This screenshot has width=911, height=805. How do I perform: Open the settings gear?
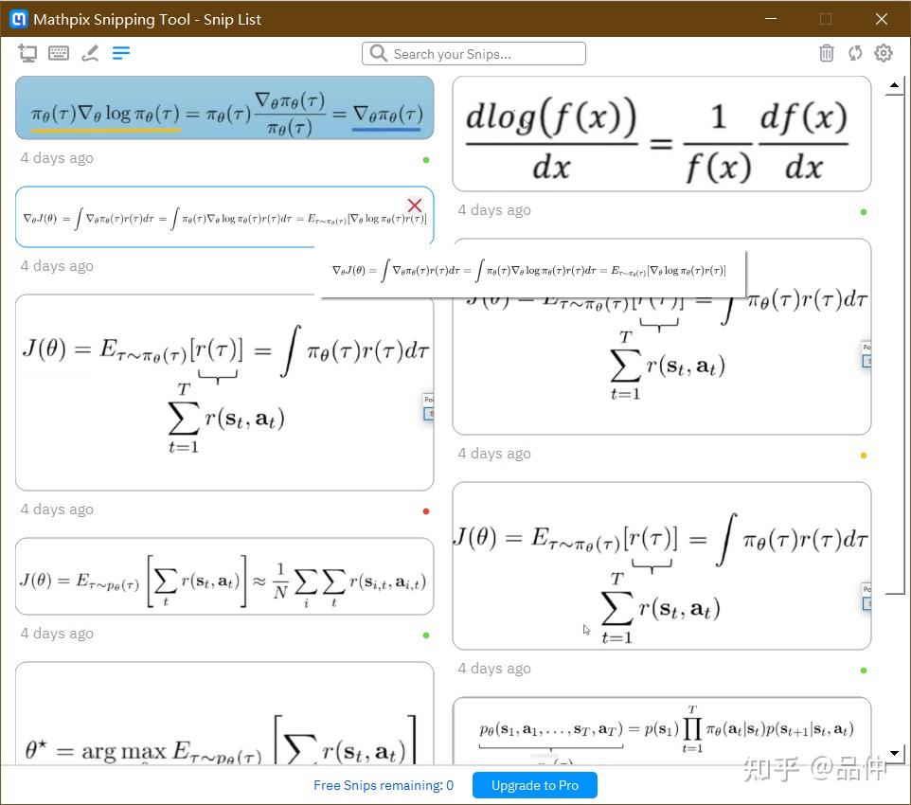883,54
